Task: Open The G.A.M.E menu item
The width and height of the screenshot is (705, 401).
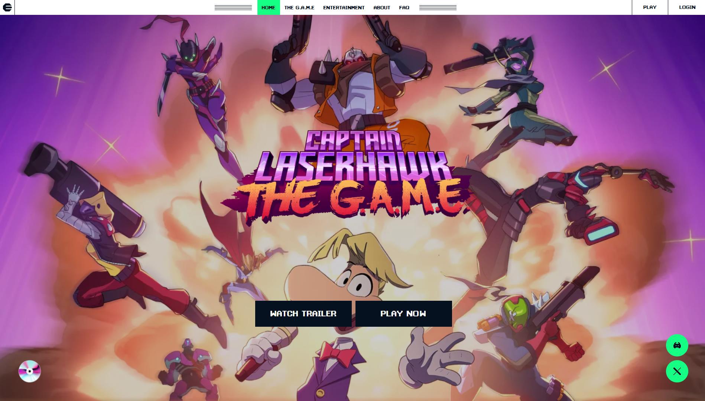Action: point(299,7)
